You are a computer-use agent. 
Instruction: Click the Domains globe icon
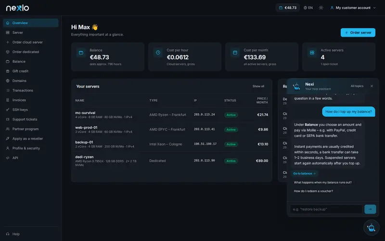point(8,80)
